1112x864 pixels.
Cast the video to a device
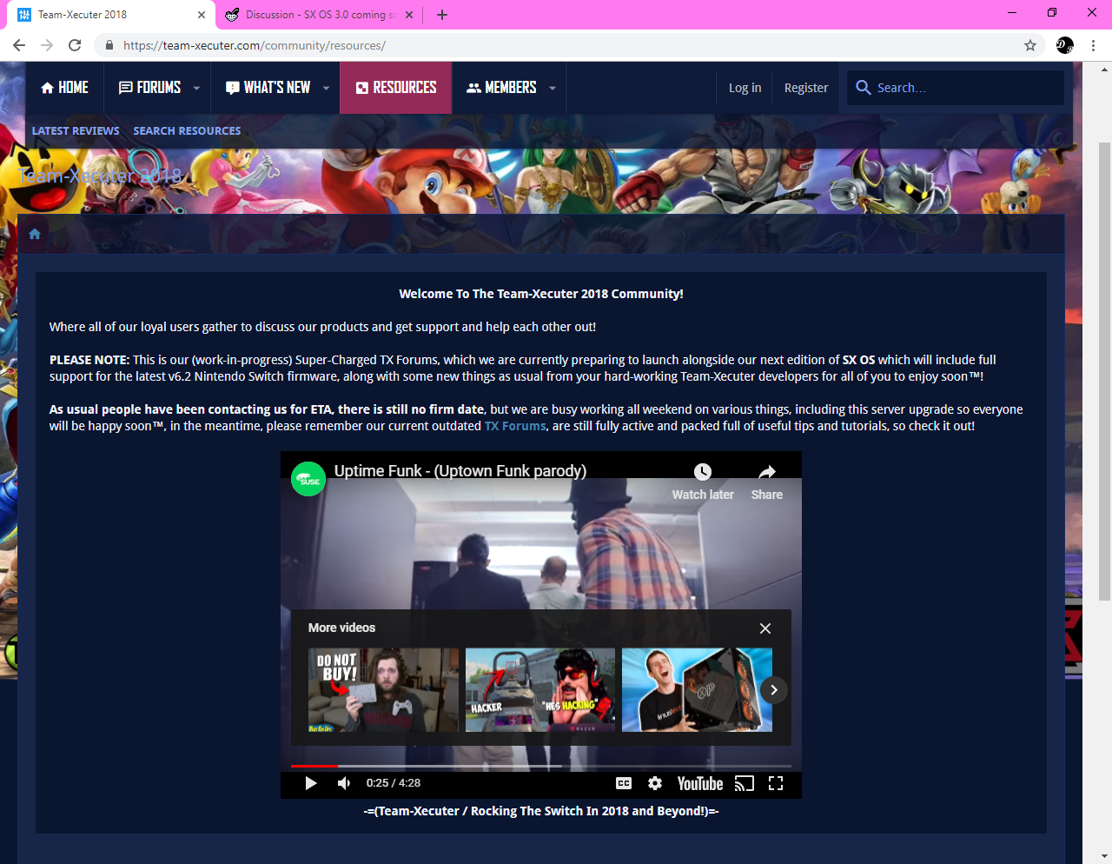[745, 783]
